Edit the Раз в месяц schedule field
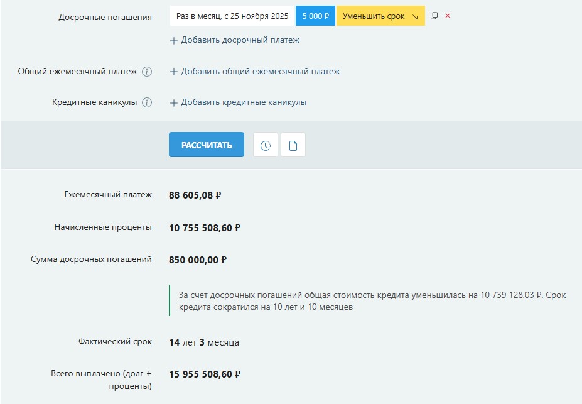 point(232,16)
